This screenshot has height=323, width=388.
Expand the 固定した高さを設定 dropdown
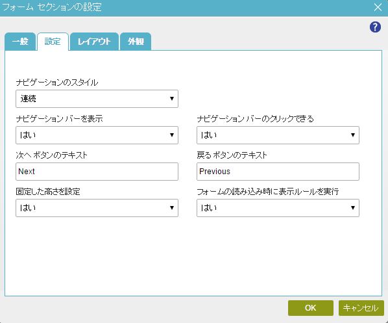click(x=97, y=208)
